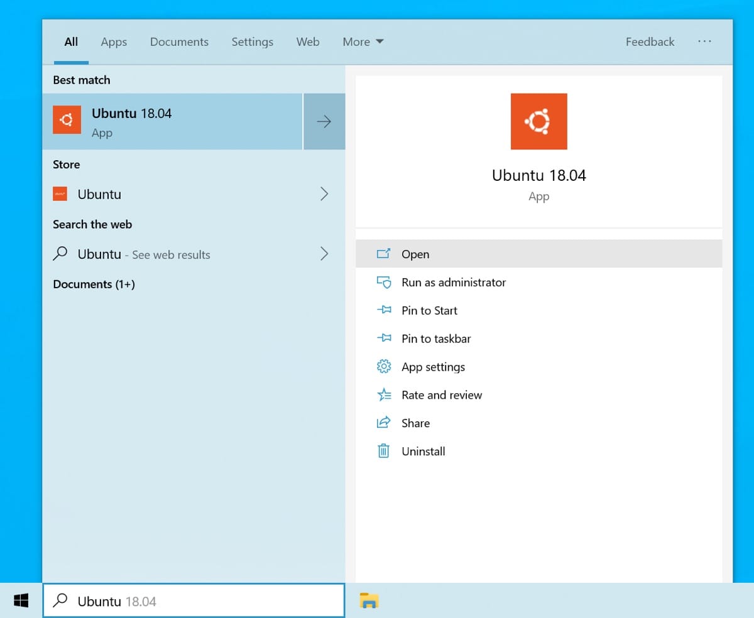Choose Open for Ubuntu 18.04
Viewport: 754px width, 618px height.
pos(538,254)
